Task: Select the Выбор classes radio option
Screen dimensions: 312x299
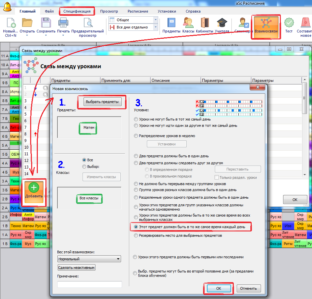Action: 84,167
